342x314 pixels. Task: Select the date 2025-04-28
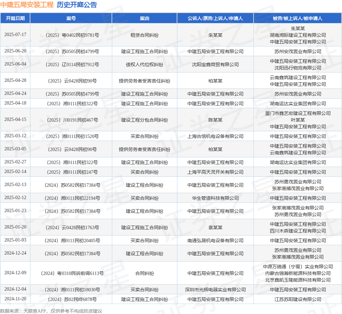point(15,81)
